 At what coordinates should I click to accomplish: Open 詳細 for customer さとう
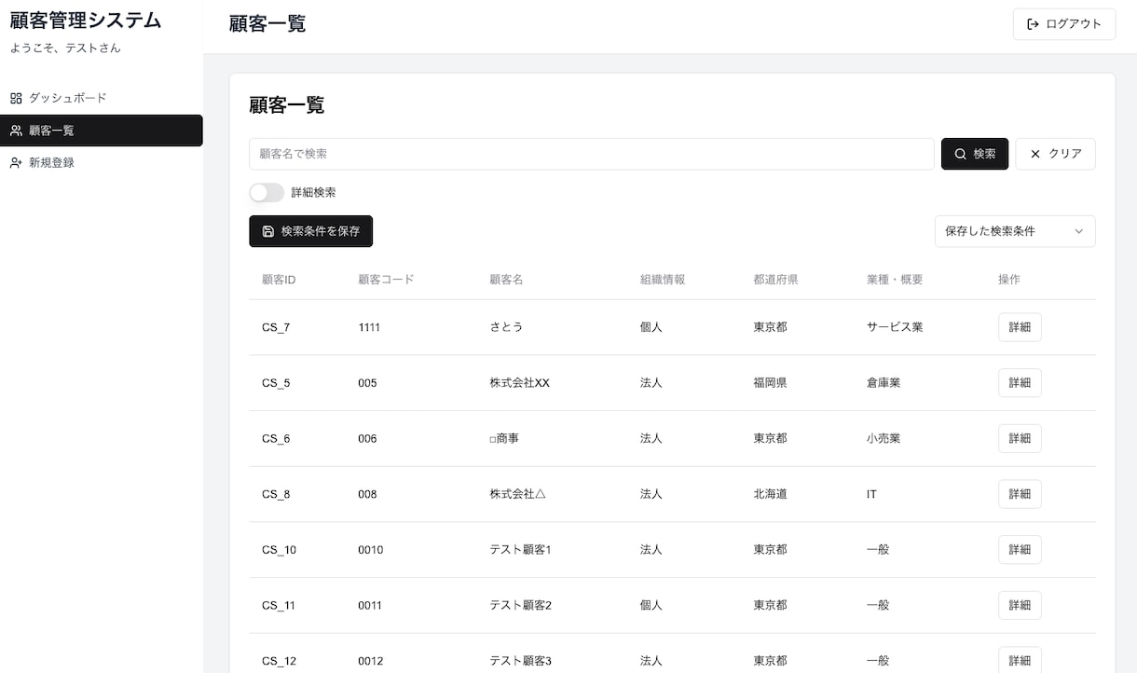click(1020, 327)
